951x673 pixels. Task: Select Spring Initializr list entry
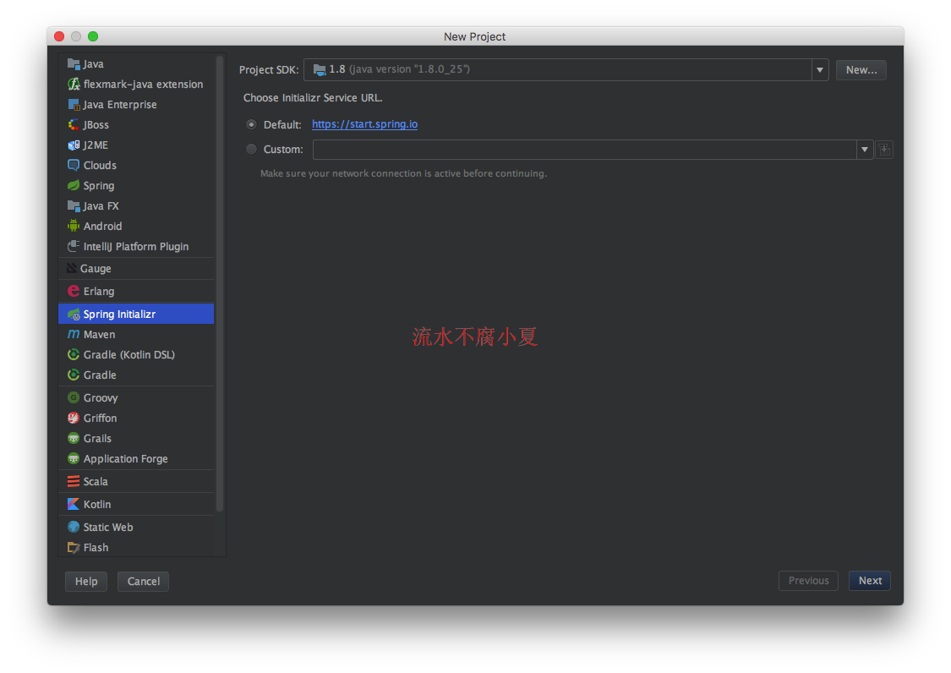coord(136,314)
